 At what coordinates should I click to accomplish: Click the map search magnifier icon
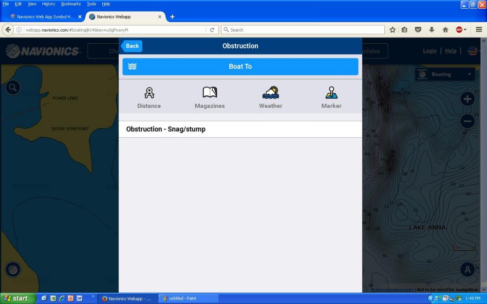(13, 88)
